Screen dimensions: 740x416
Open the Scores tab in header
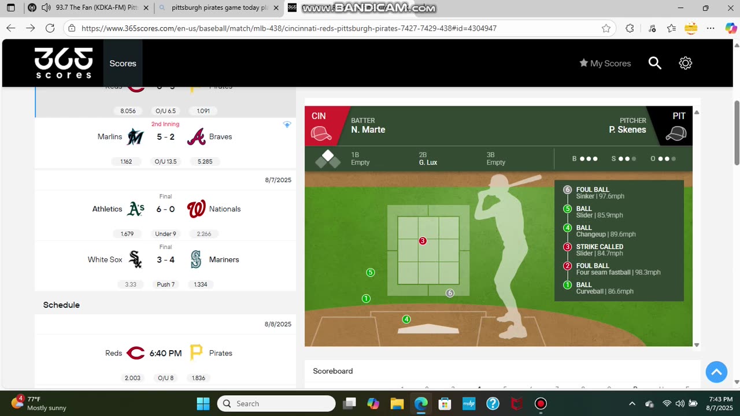[x=123, y=64]
